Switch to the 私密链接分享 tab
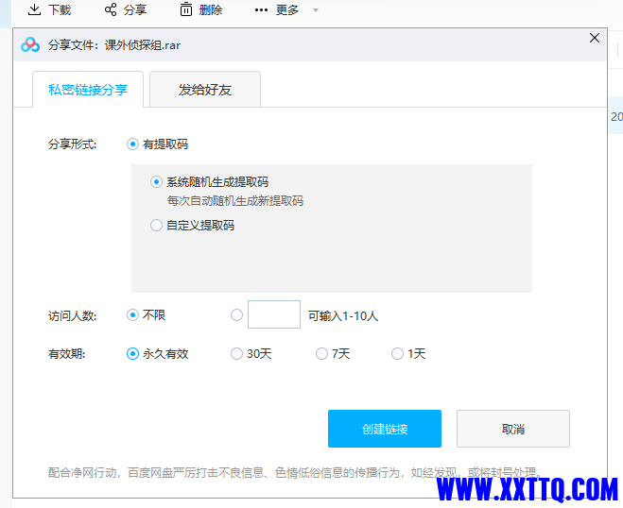 pos(88,90)
